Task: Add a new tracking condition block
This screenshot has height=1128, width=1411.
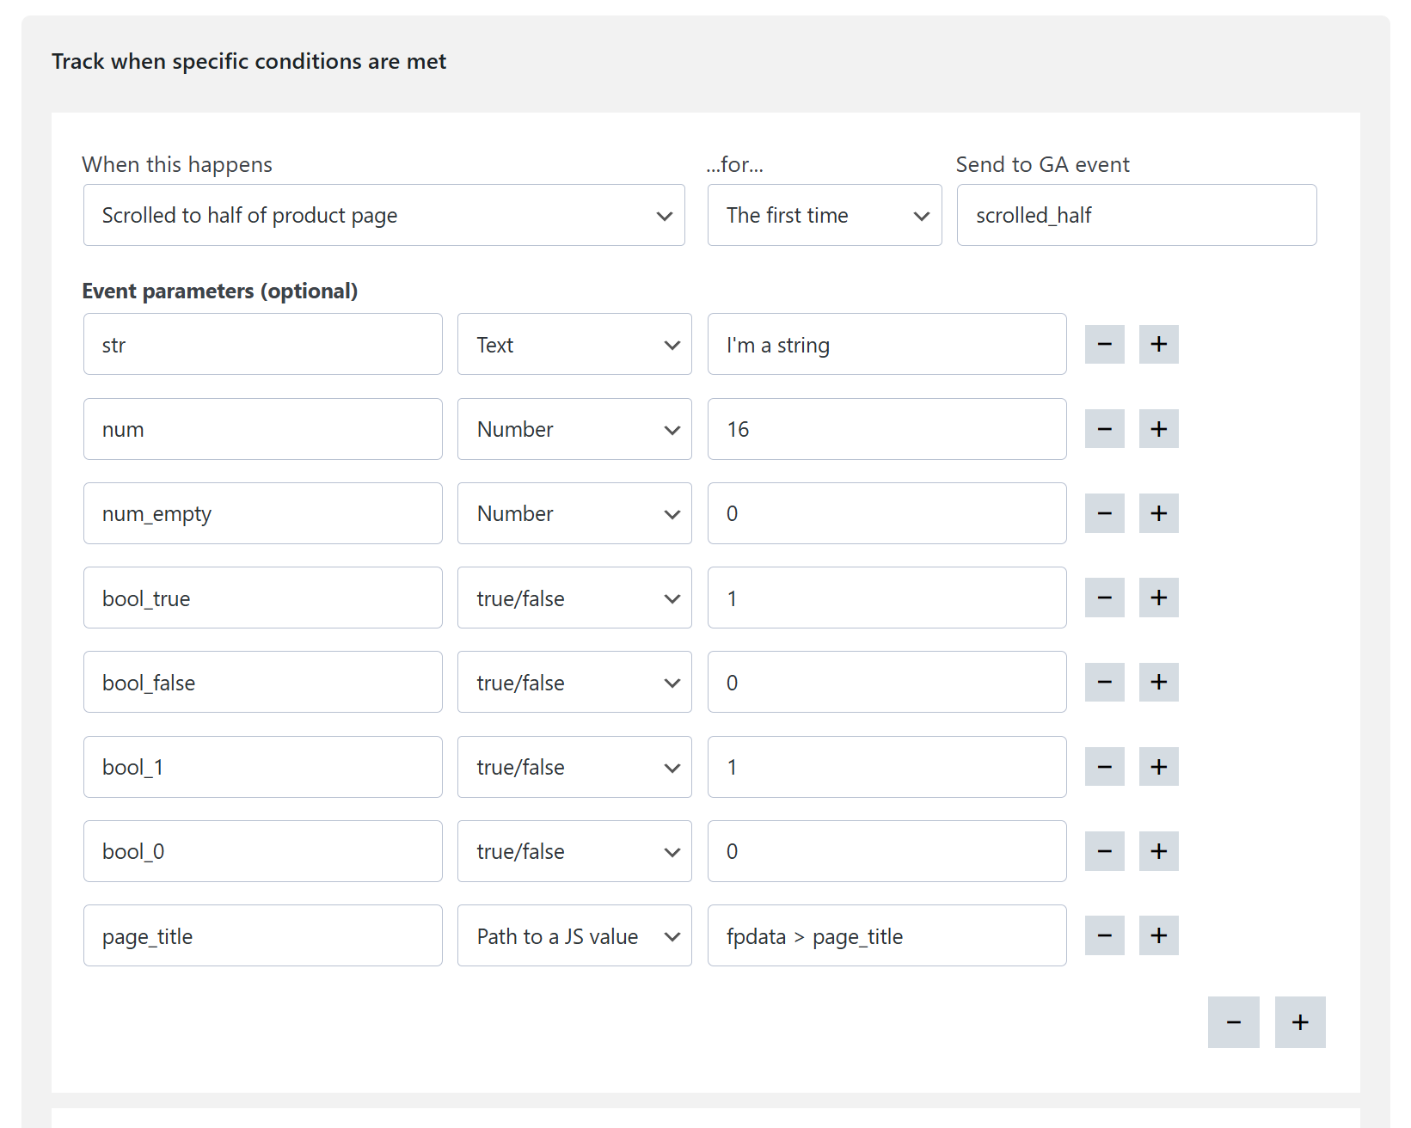Action: coord(1299,1022)
